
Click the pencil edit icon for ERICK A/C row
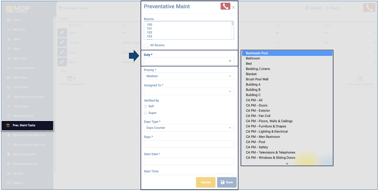(x=62, y=33)
